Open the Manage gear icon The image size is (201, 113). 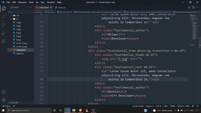tap(4, 100)
